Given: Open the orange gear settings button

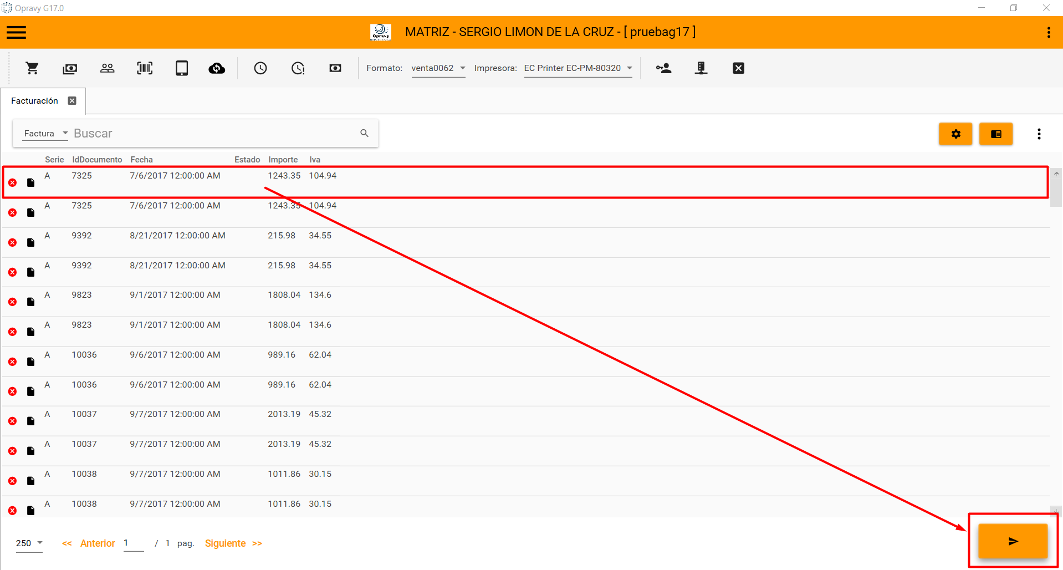Looking at the screenshot, I should [x=955, y=134].
